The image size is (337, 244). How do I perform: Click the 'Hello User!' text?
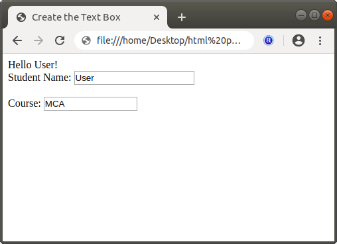tap(33, 65)
